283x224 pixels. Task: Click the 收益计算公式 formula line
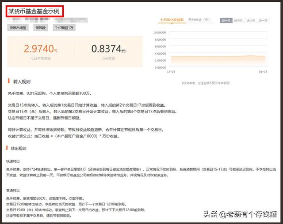pos(64,136)
